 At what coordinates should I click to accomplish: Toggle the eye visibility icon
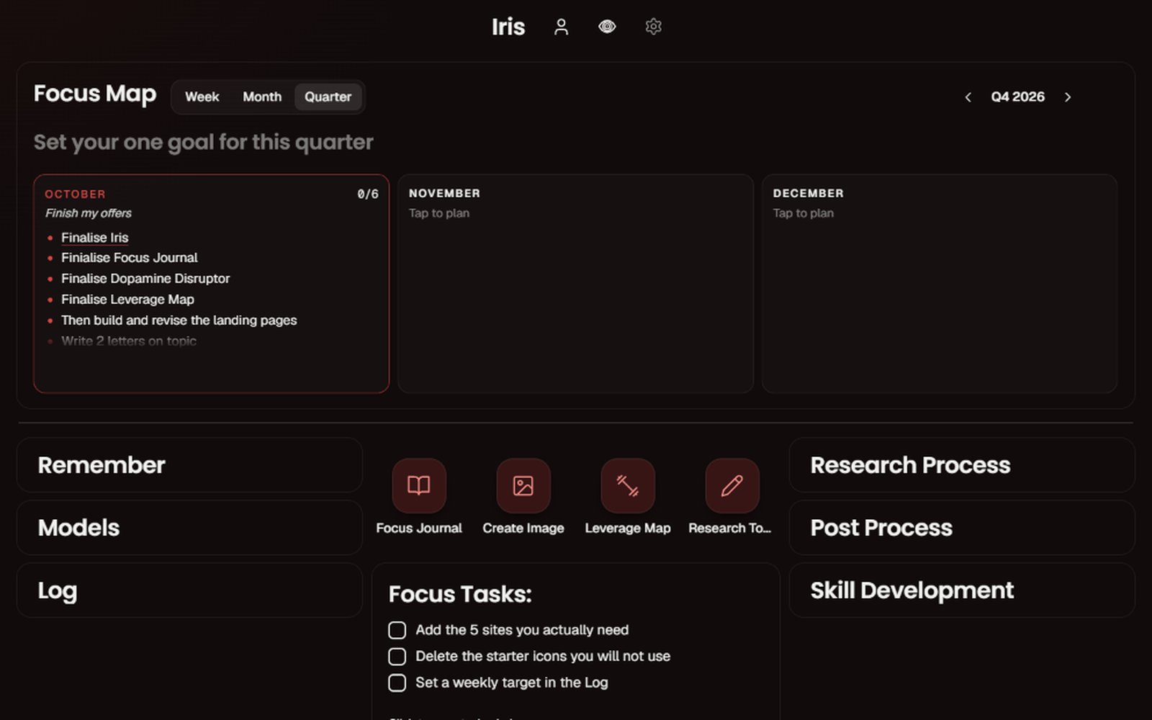pos(607,27)
